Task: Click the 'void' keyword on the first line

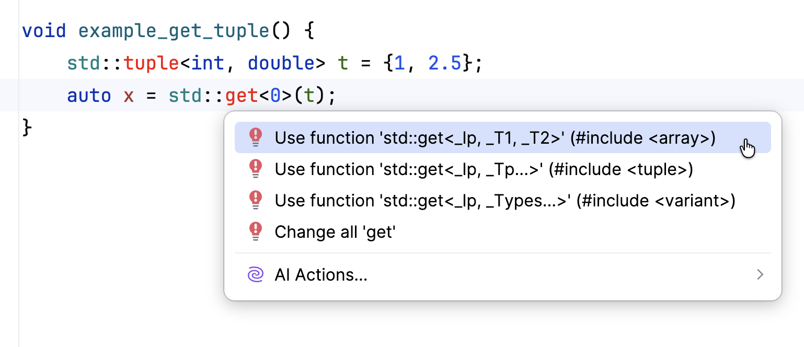Action: click(x=44, y=31)
